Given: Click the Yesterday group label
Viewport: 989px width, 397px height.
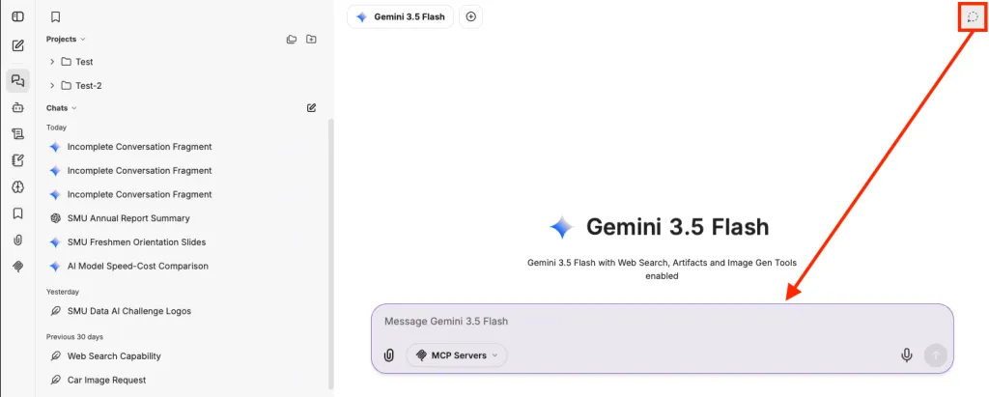Looking at the screenshot, I should [63, 292].
